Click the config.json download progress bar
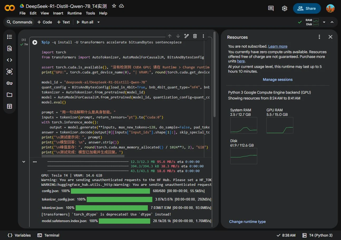341x240 pixels. (x=110, y=191)
